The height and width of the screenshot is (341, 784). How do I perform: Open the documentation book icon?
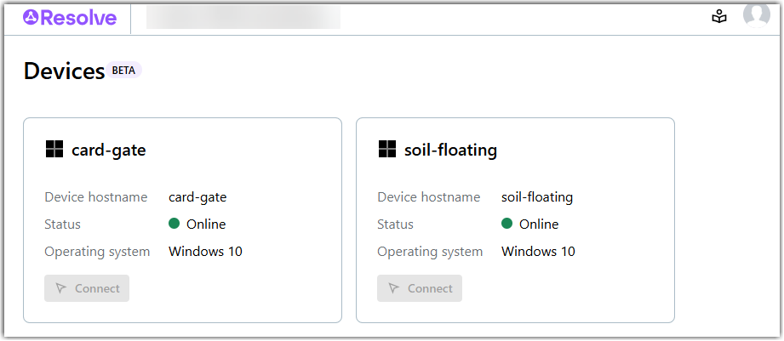(719, 17)
